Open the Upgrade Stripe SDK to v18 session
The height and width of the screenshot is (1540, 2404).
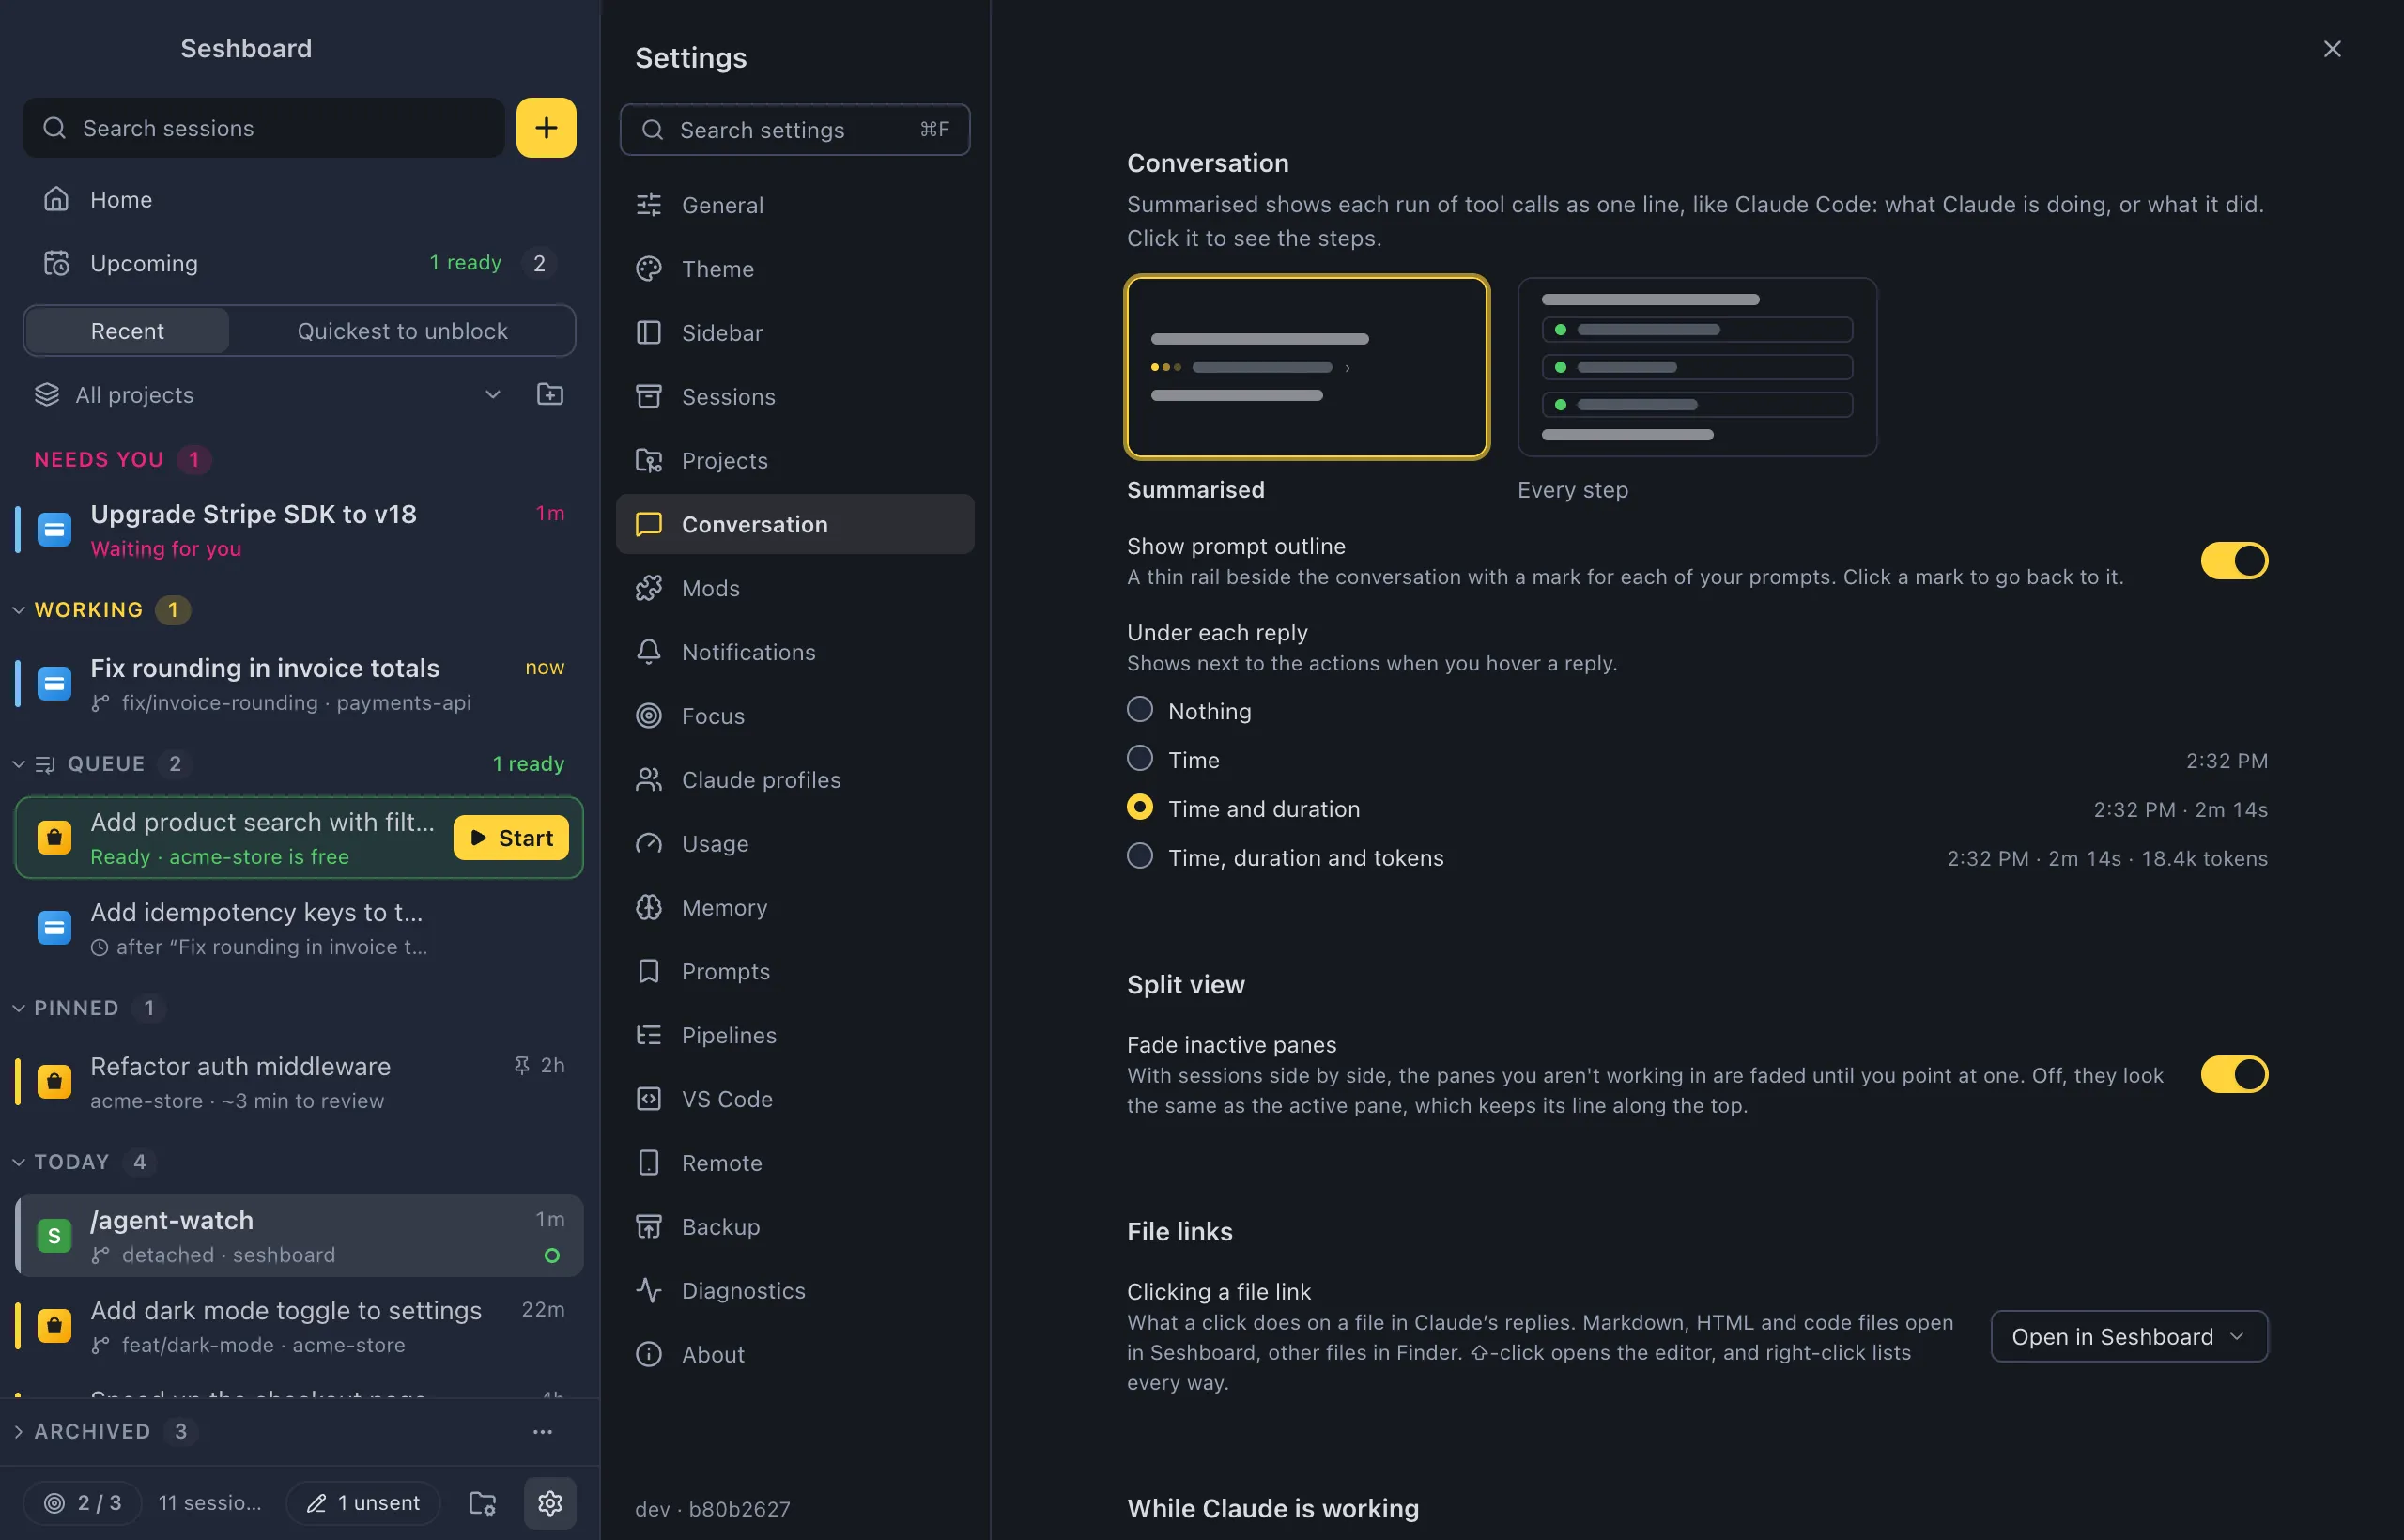point(299,530)
